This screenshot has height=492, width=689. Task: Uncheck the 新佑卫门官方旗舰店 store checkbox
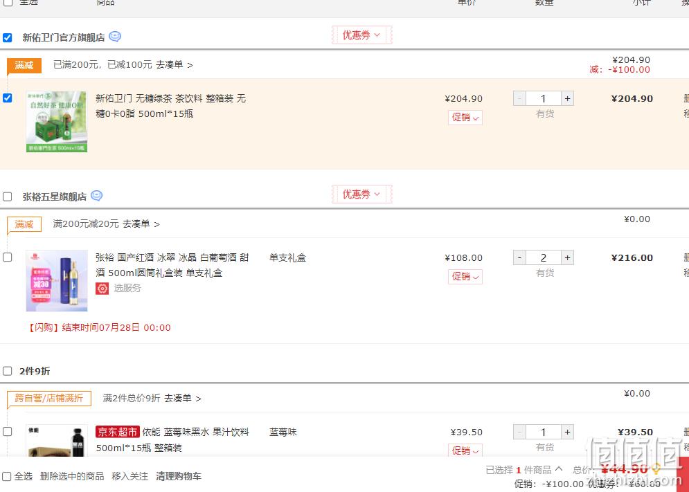point(8,37)
